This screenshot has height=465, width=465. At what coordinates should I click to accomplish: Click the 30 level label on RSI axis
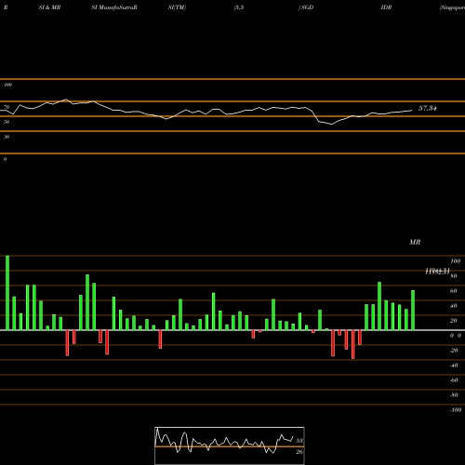(x=7, y=137)
